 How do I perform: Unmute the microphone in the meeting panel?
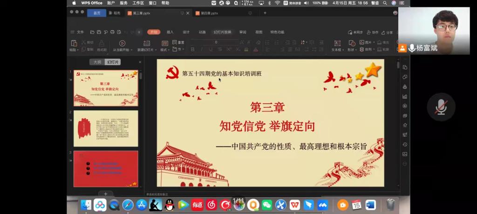[x=440, y=107]
